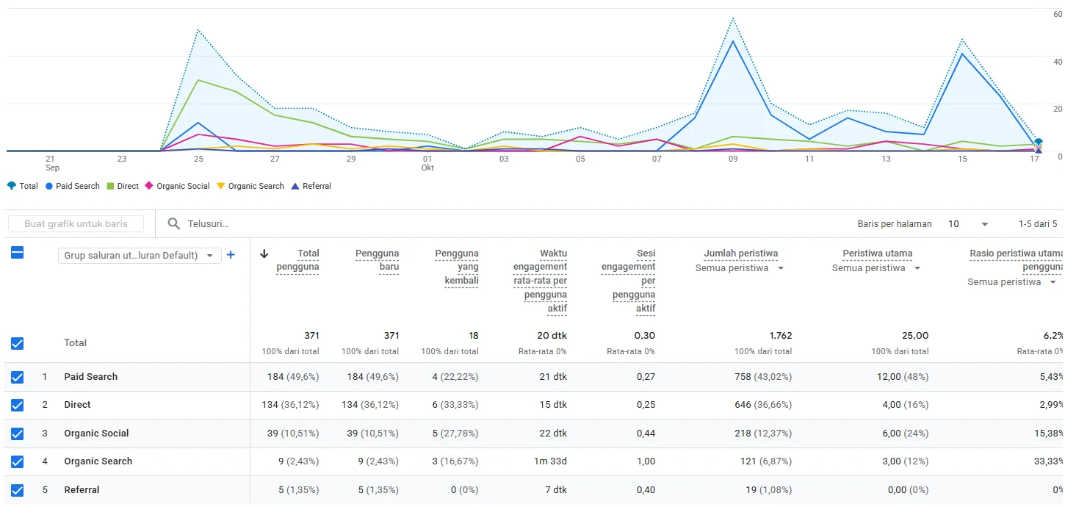Sort by Sesi engagement per pengguna header

point(628,281)
